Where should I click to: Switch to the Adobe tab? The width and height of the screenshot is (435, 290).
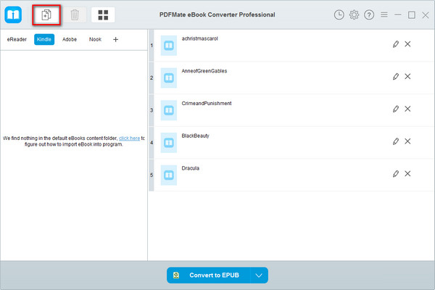[x=70, y=39]
